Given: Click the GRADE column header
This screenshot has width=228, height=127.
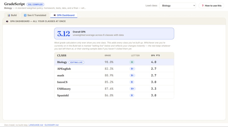Looking at the screenshot, I should coord(108,55).
